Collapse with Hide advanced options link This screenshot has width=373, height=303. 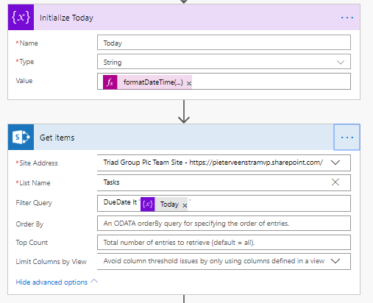[51, 282]
